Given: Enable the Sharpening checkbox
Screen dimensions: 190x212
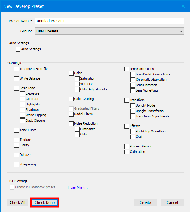Looking at the screenshot, I should [x=17, y=165].
